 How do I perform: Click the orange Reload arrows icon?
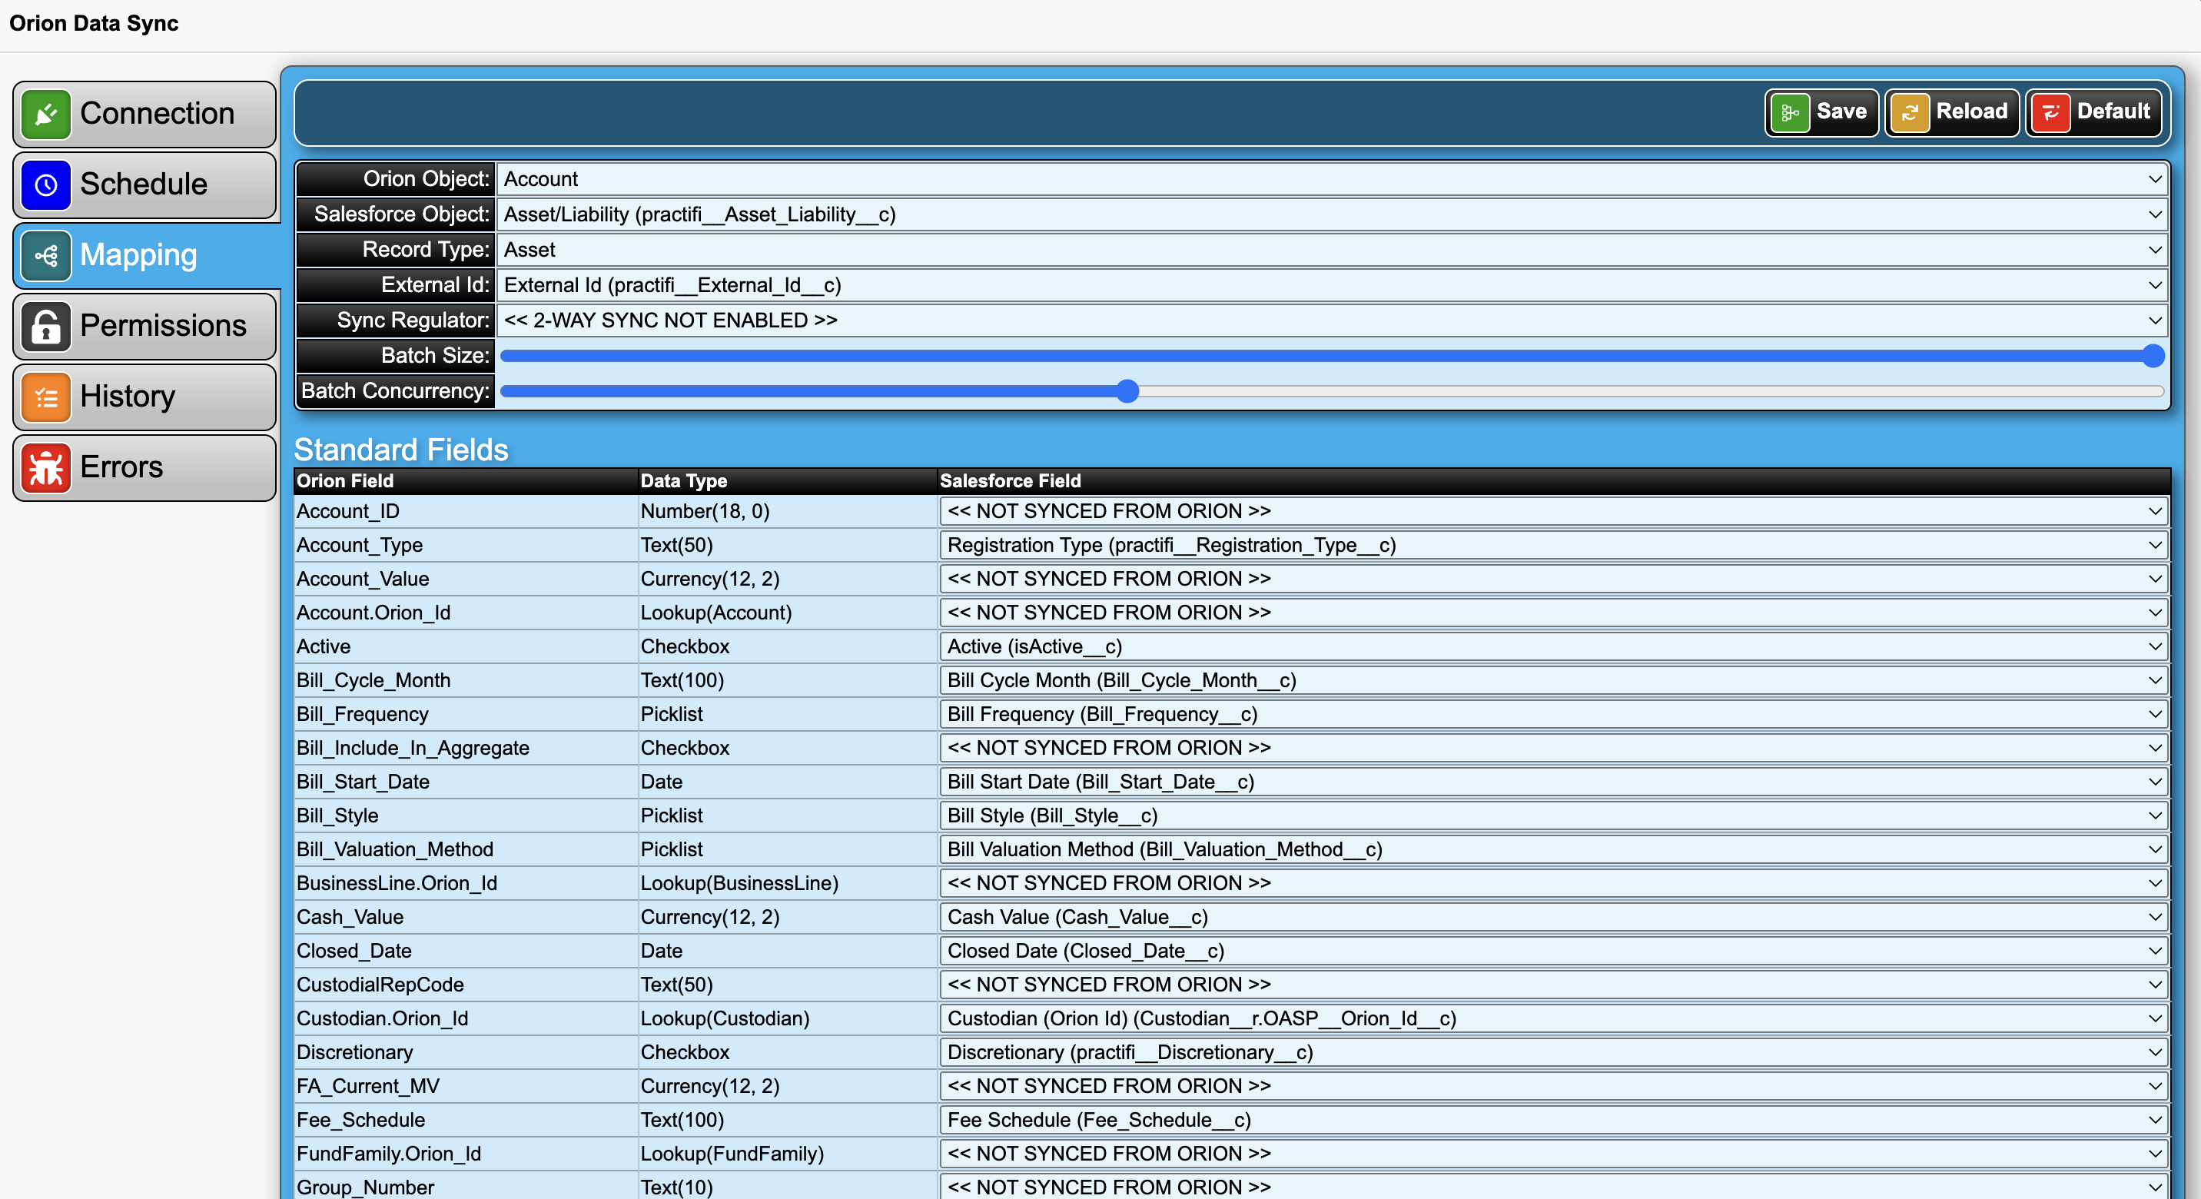(x=1909, y=113)
